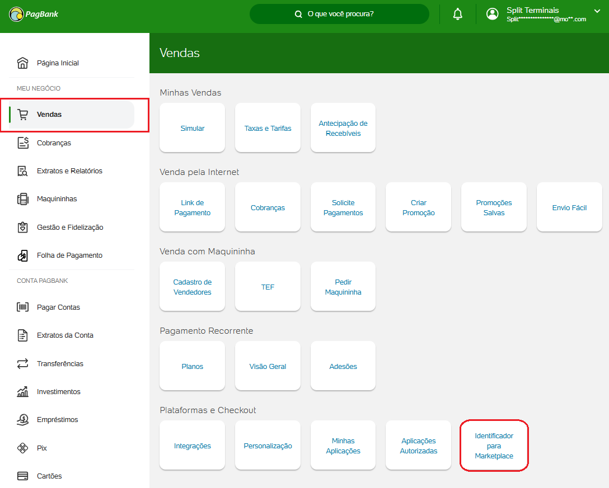Click the Pix diamond icon

(22, 448)
